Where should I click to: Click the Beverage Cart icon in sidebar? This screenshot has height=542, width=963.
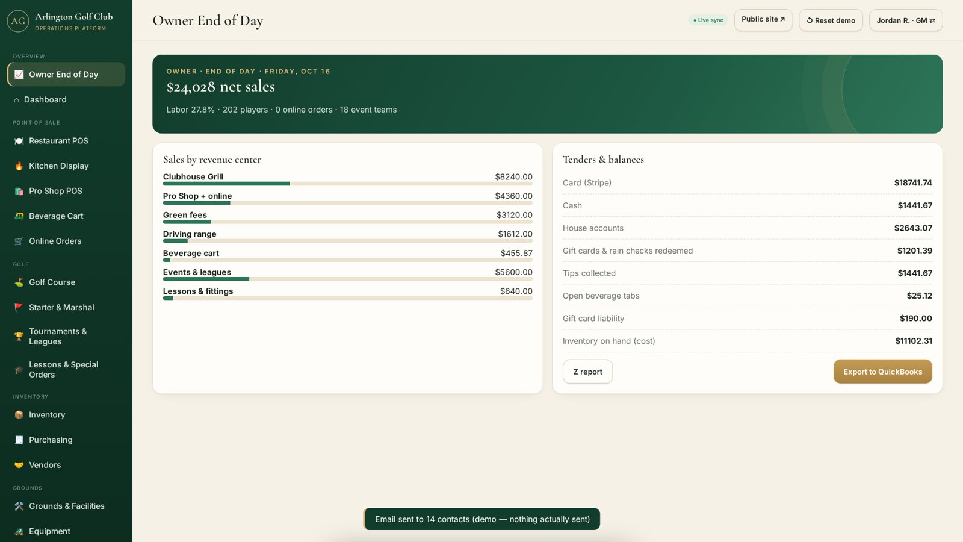click(19, 216)
